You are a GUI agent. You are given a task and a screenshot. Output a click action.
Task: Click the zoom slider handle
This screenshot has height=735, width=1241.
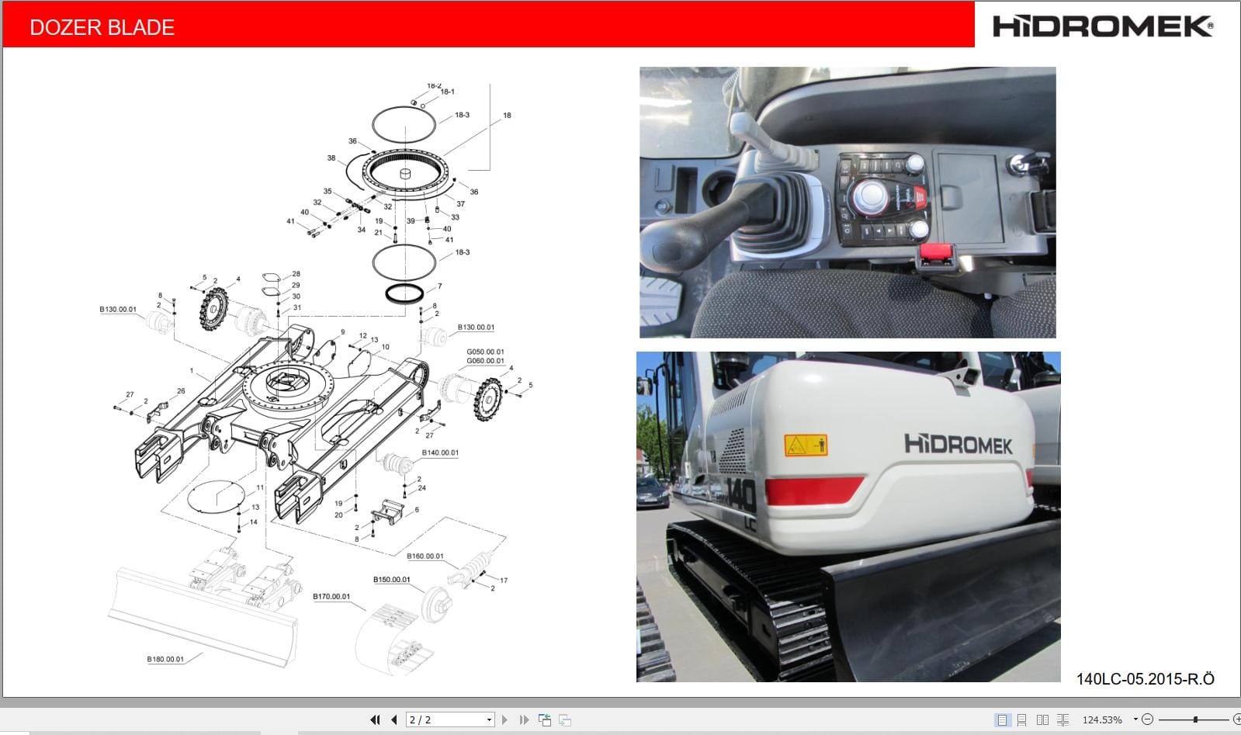(1195, 719)
